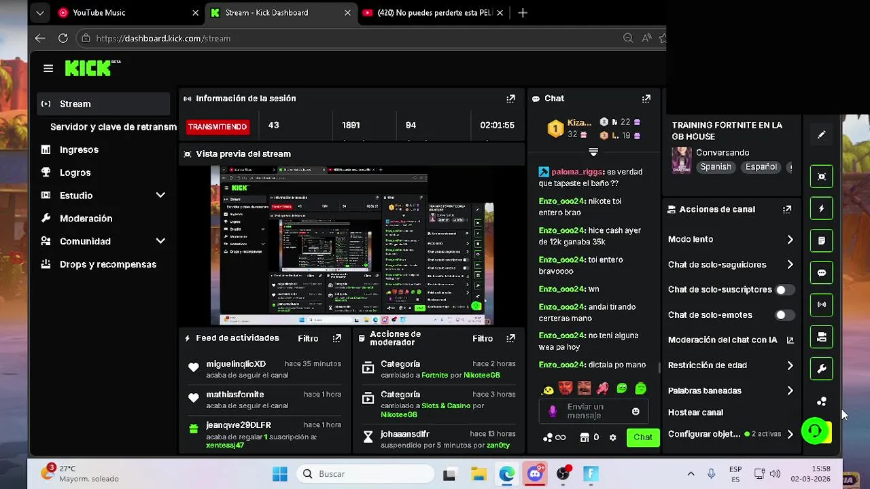The image size is (870, 489).
Task: Click the purple microphone in the message box
Action: tap(553, 411)
